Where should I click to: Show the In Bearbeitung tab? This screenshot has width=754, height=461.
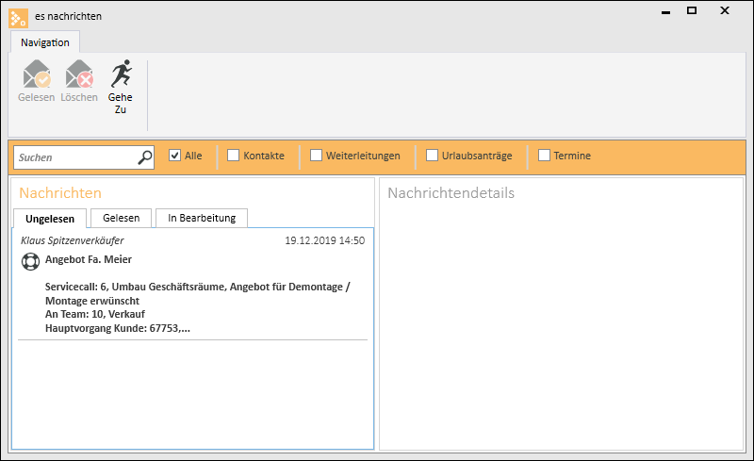(202, 218)
